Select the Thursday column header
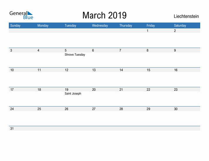The image size is (209, 161). tap(126, 25)
